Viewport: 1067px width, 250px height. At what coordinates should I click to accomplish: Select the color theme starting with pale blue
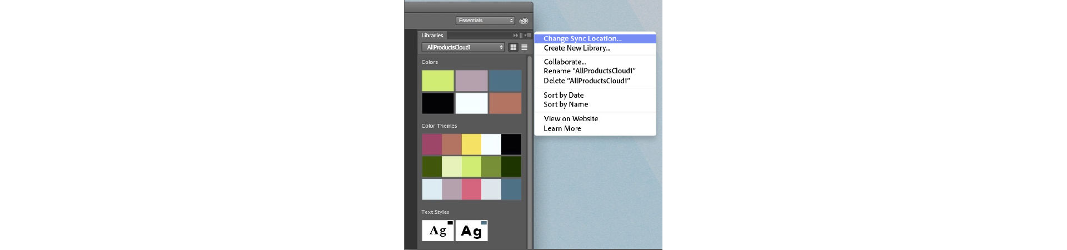471,189
